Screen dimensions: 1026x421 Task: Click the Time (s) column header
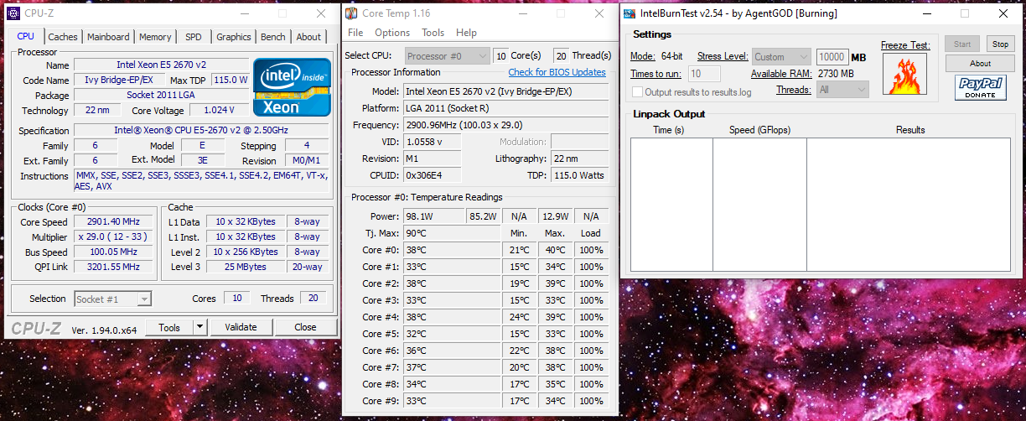pos(669,130)
